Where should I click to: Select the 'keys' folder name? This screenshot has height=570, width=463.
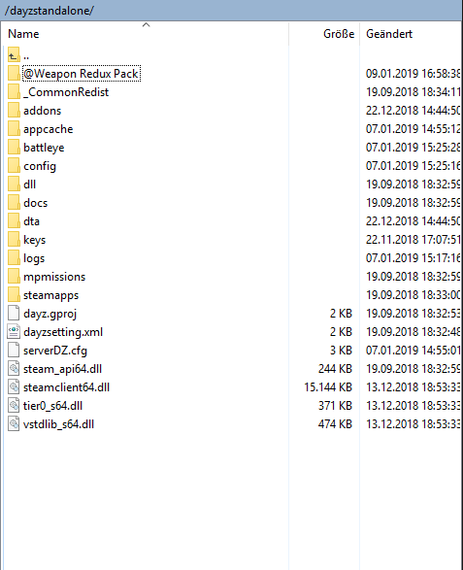tap(34, 240)
